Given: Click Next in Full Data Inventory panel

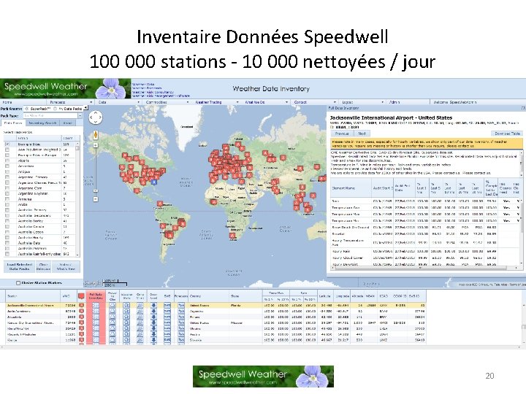Looking at the screenshot, I should coord(362,134).
